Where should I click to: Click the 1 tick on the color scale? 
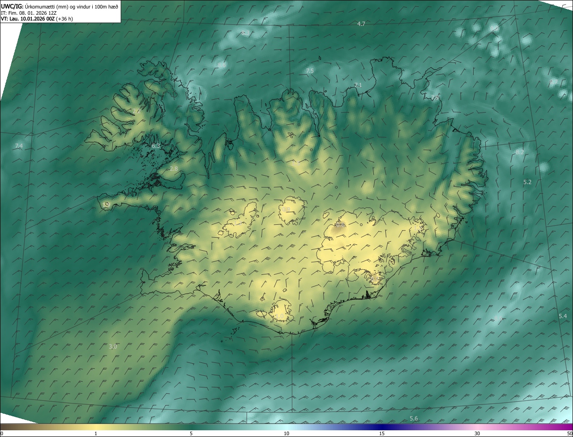(96, 433)
